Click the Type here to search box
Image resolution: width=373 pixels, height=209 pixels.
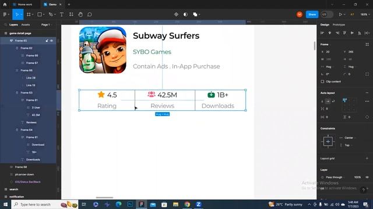[44, 204]
